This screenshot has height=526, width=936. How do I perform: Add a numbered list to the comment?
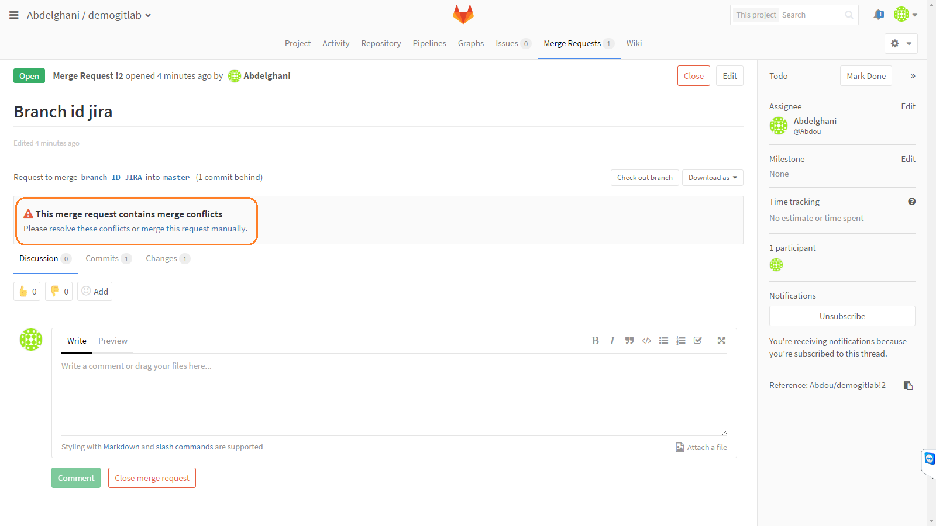680,340
